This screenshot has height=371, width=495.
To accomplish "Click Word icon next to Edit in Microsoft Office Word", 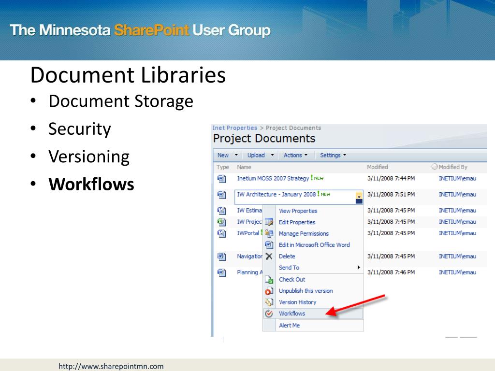I will 269,245.
